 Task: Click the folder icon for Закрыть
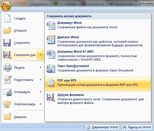click(x=8, y=116)
